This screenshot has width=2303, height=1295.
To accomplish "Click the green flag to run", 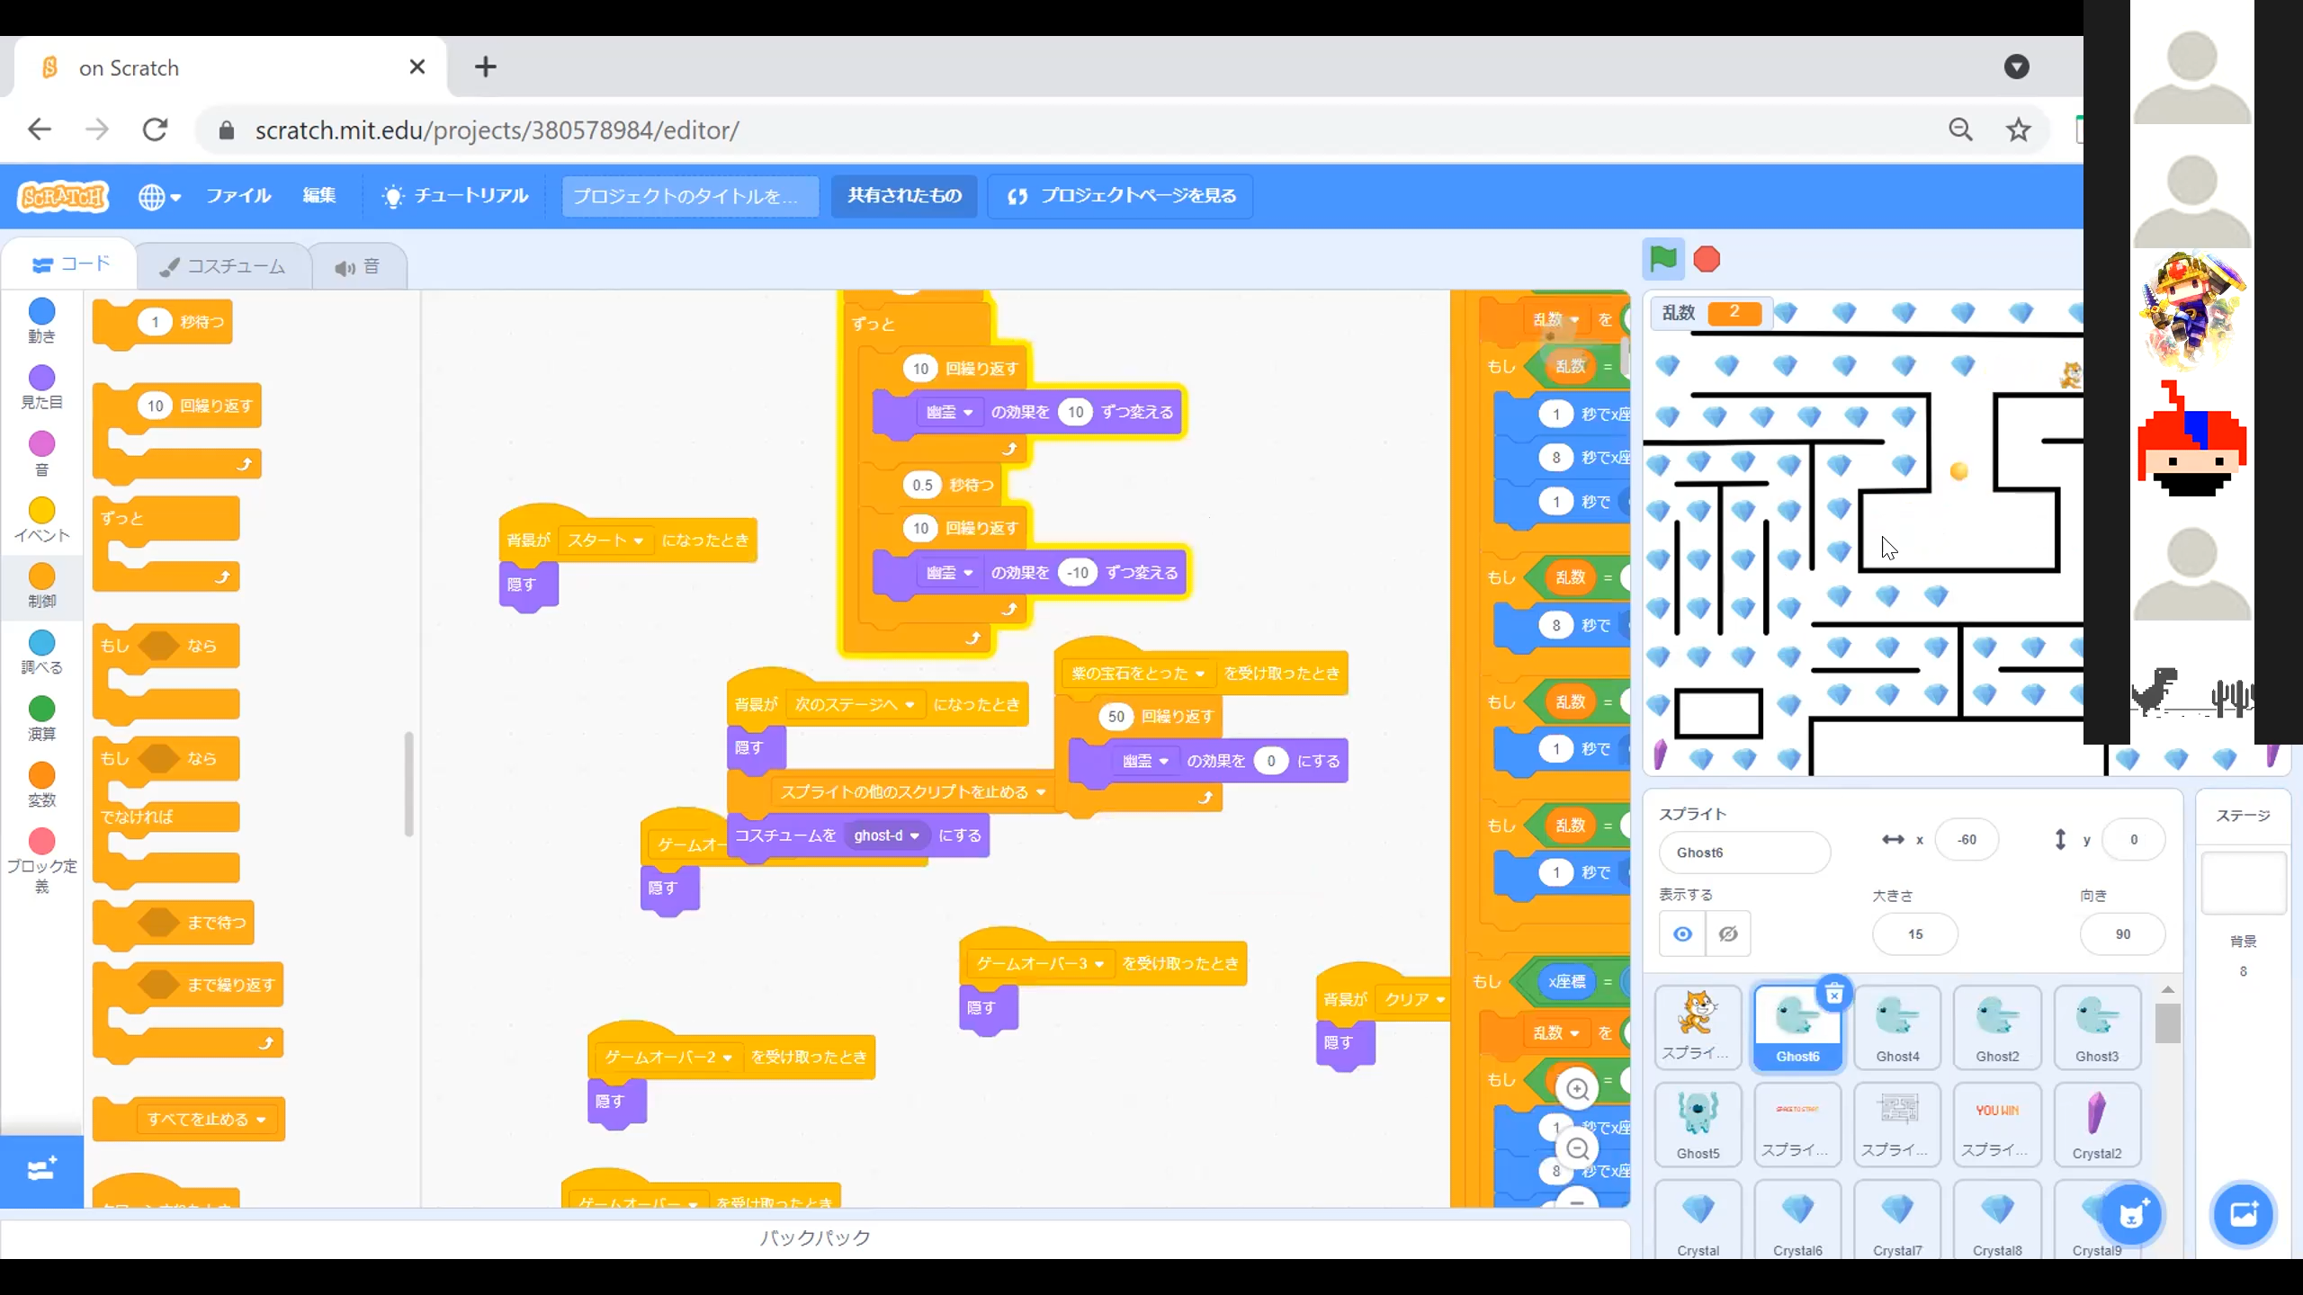I will click(x=1662, y=260).
